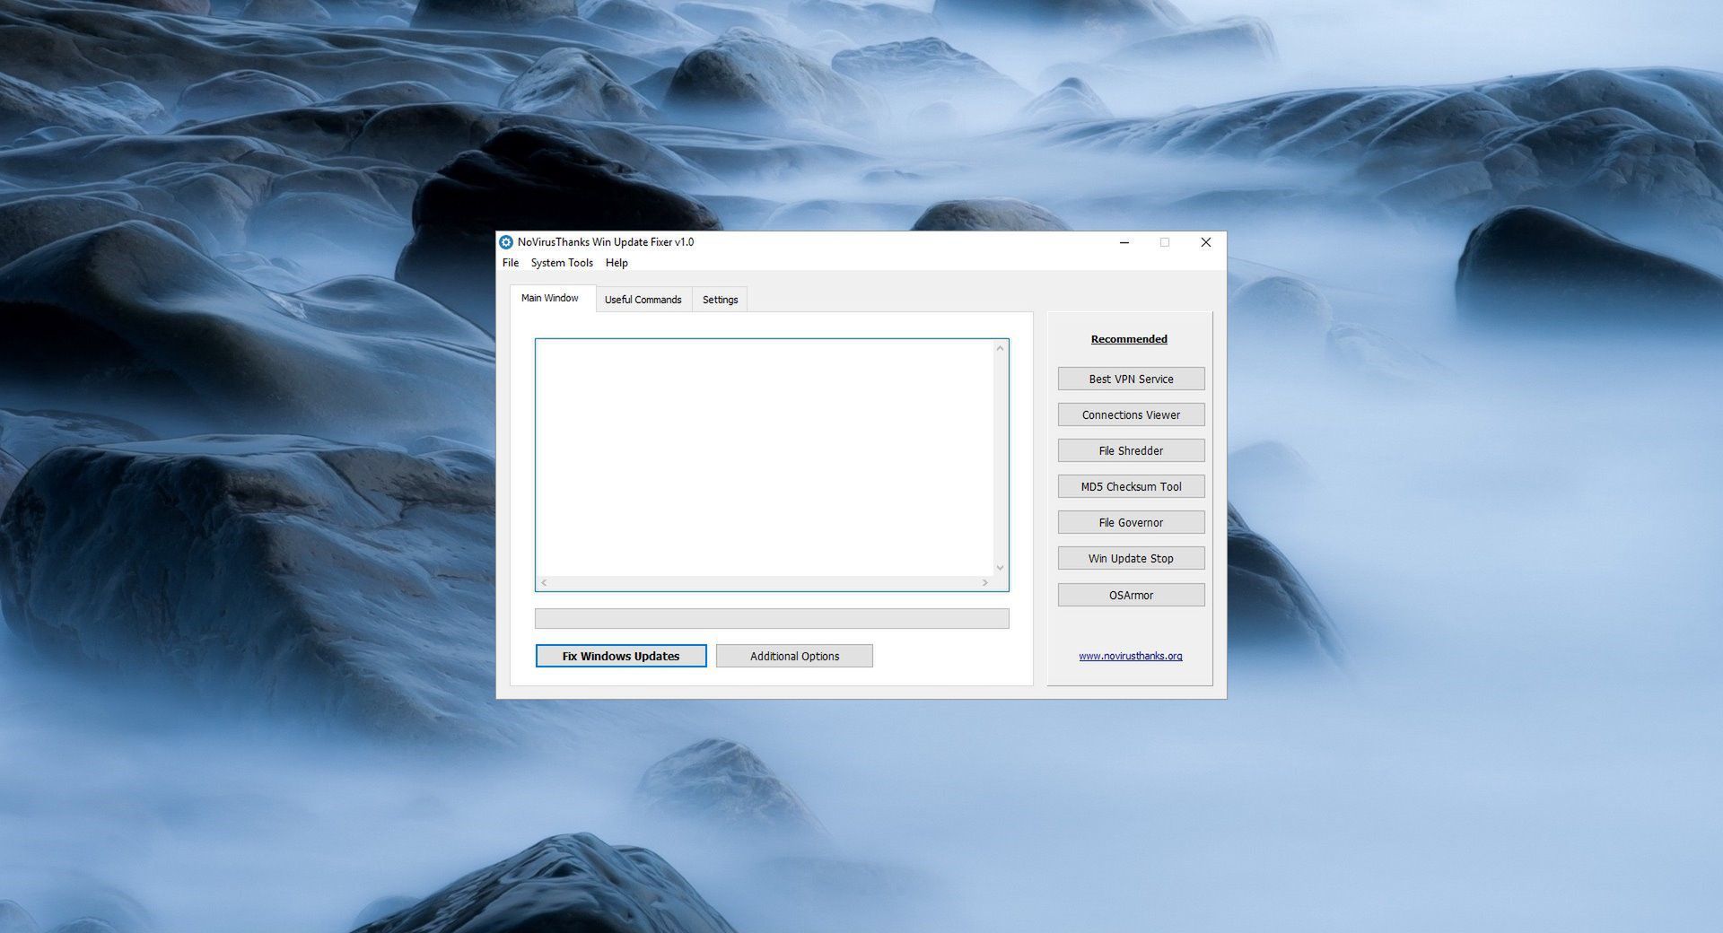Open the System Tools menu
The image size is (1723, 933).
[561, 263]
